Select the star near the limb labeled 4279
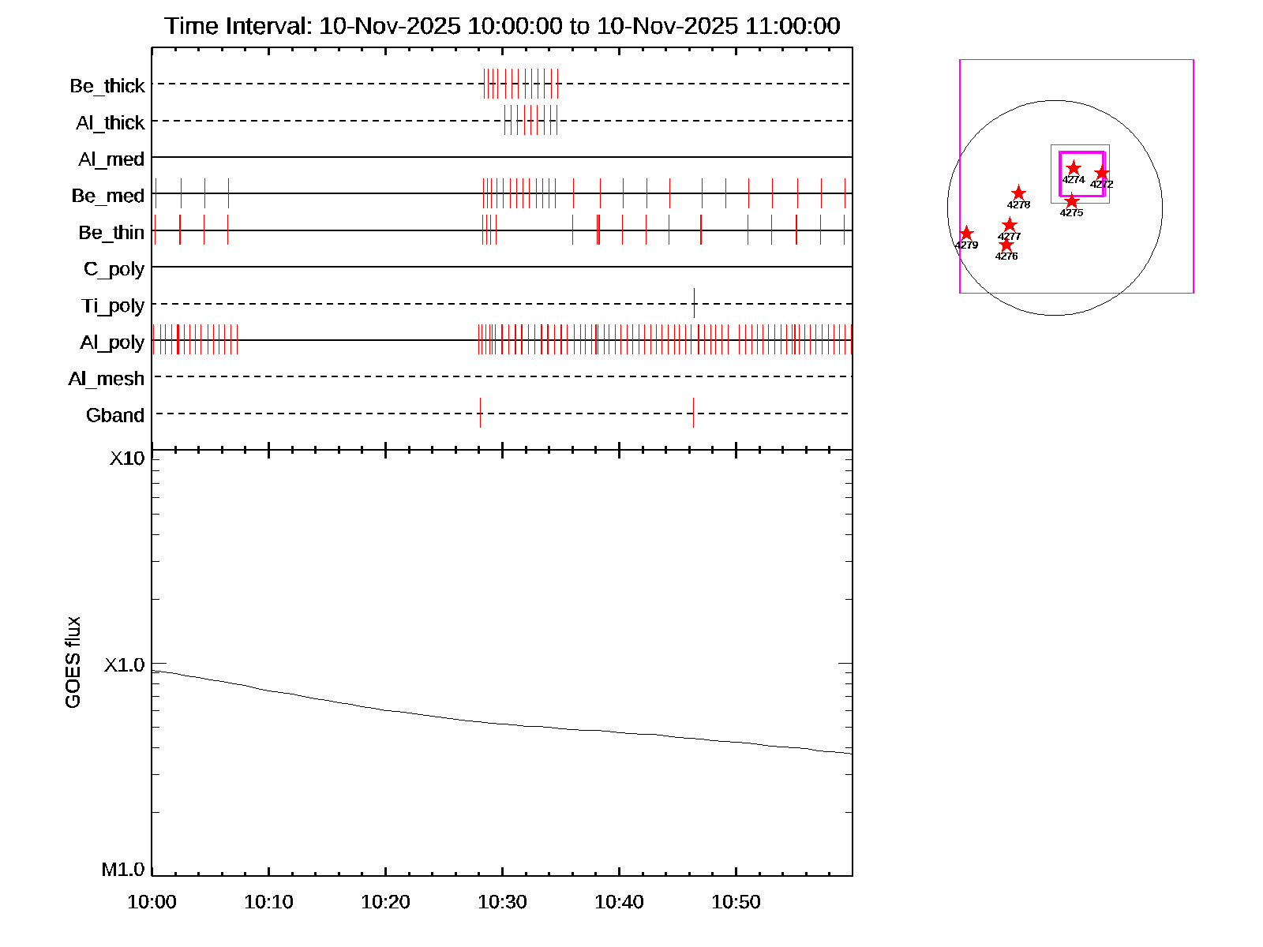This screenshot has height=947, width=1263. click(966, 234)
